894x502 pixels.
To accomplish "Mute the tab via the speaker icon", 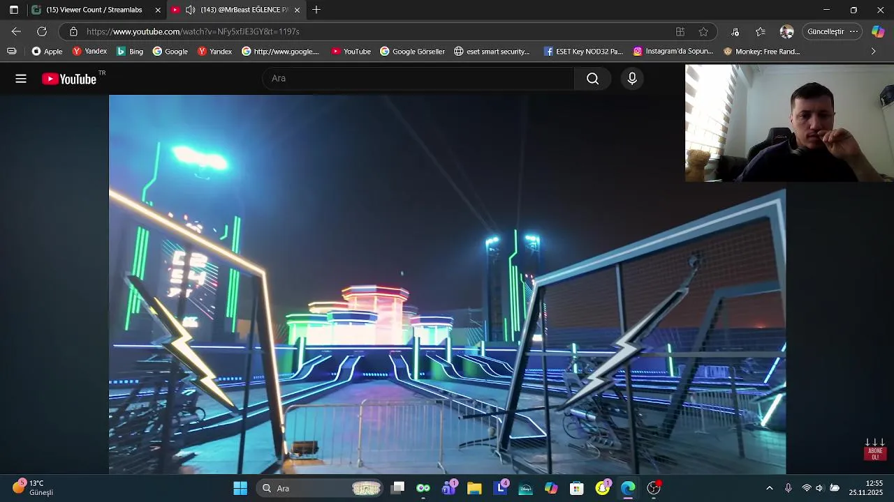I will pos(190,10).
